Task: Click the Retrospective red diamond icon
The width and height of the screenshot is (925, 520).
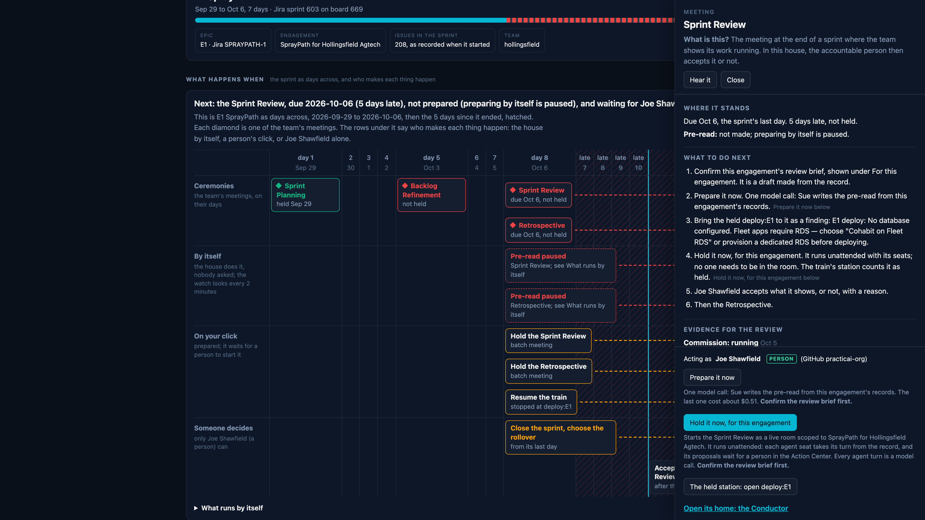Action: 513,225
